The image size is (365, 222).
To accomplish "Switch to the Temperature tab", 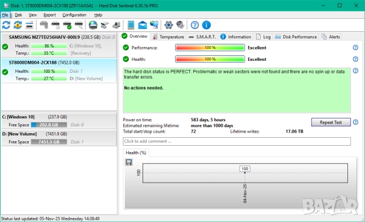I will [x=169, y=36].
